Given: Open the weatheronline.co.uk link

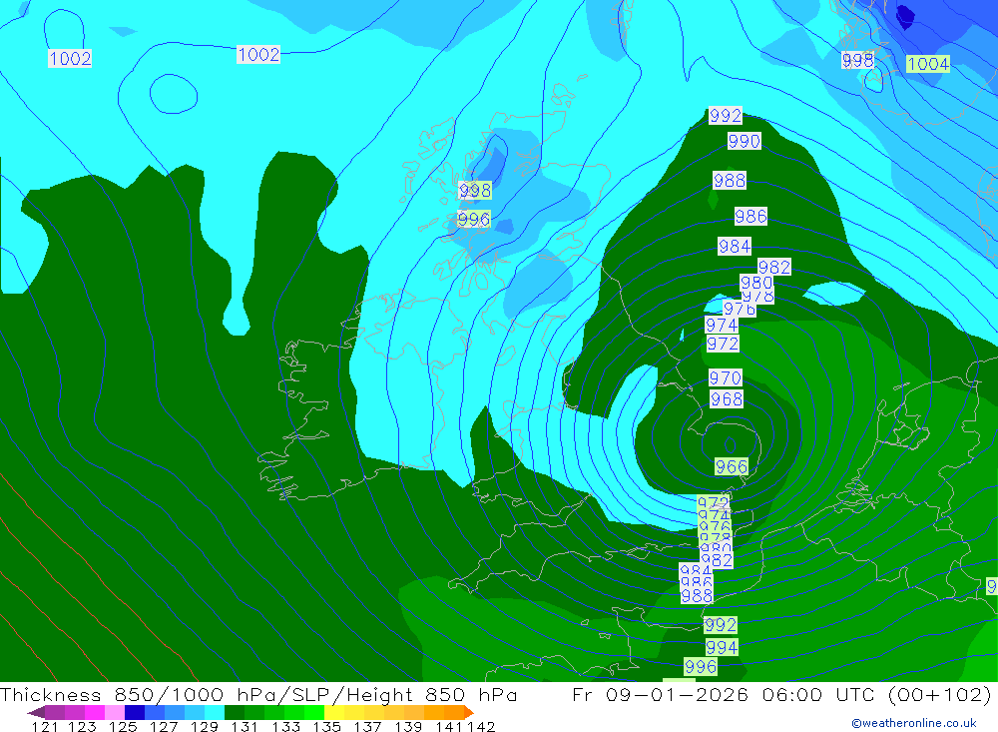Looking at the screenshot, I should [914, 723].
